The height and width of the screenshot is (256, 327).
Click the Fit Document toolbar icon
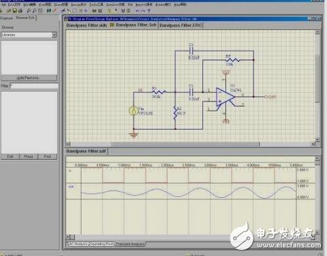40,10
